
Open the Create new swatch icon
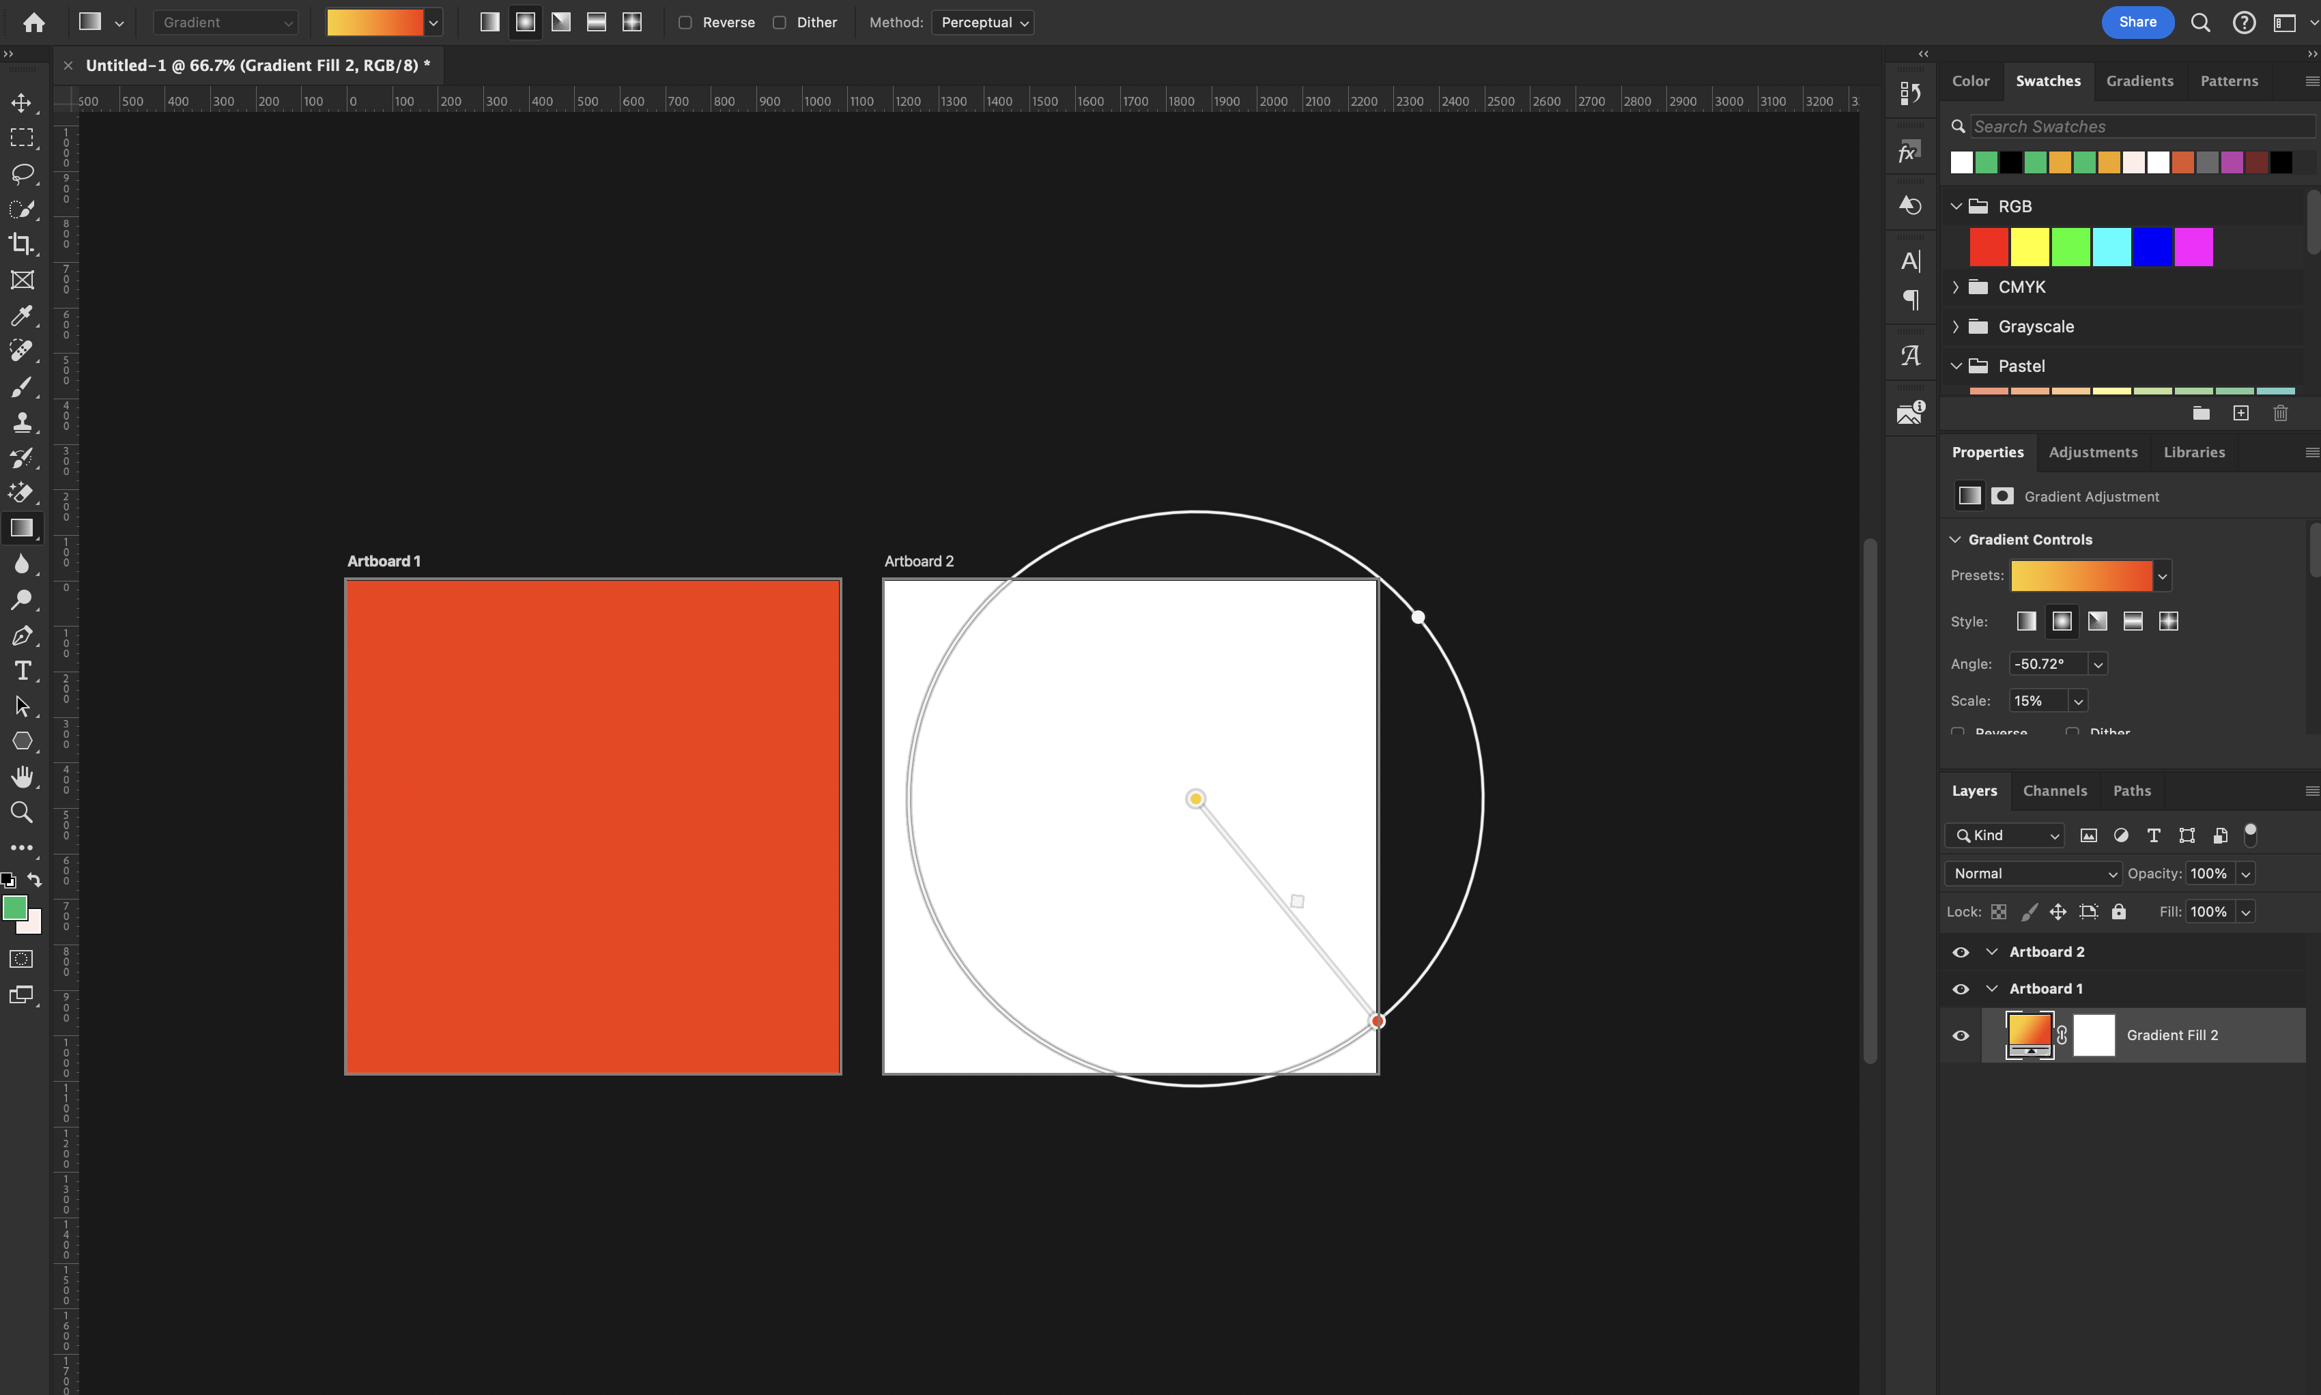2241,412
